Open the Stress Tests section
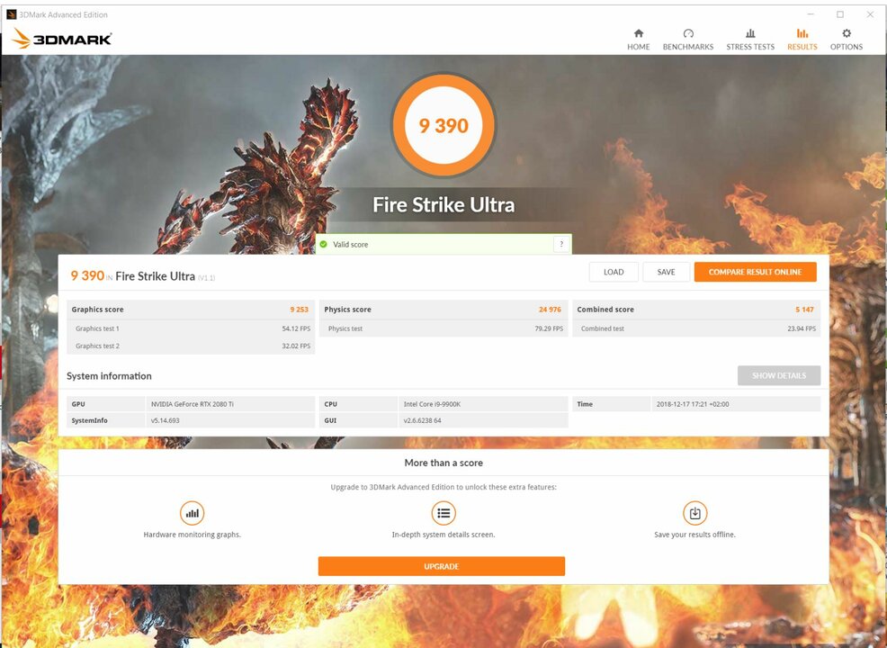 [750, 40]
